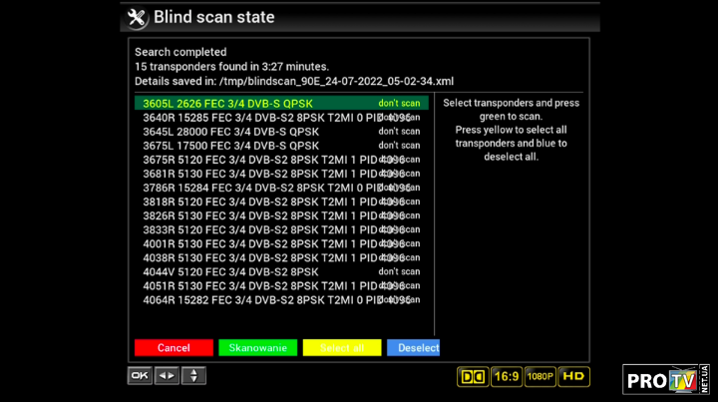Click the up-down arrows key icon
Image resolution: width=720 pixels, height=405 pixels.
[193, 376]
